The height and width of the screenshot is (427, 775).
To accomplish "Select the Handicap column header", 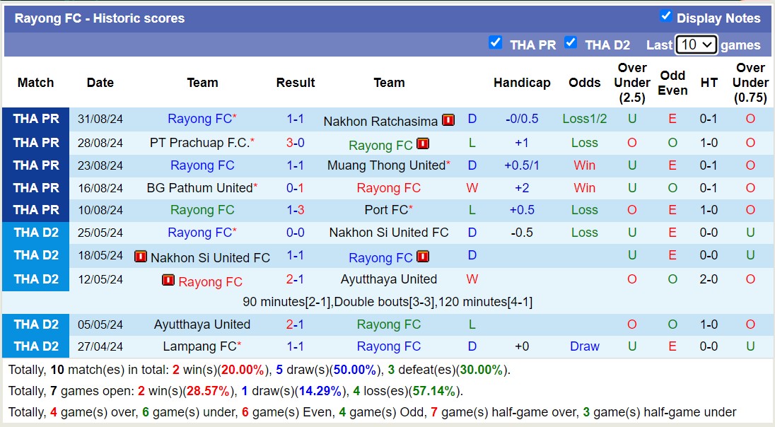I will (522, 83).
